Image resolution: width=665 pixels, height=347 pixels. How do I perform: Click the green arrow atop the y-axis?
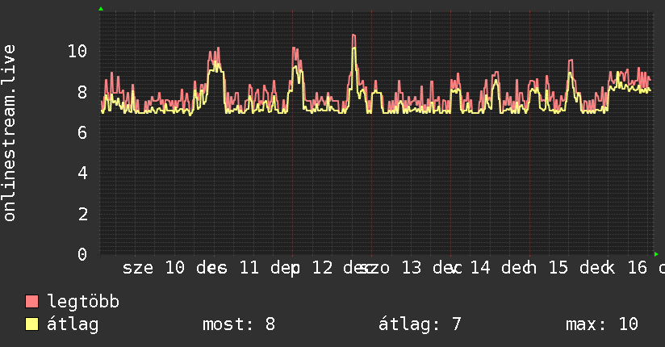point(101,9)
